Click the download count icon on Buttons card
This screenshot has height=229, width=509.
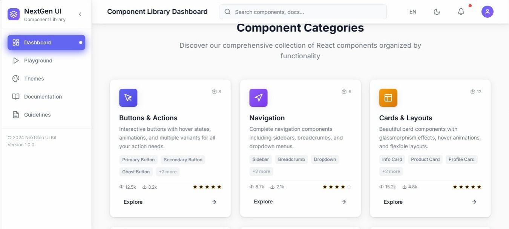[144, 187]
